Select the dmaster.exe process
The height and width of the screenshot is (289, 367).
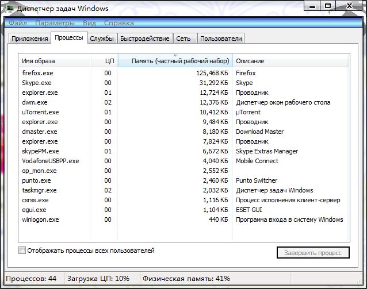pyautogui.click(x=183, y=132)
